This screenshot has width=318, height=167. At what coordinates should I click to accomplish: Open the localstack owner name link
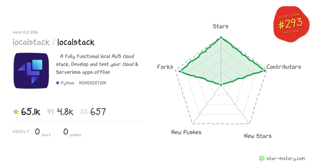[x=31, y=42]
